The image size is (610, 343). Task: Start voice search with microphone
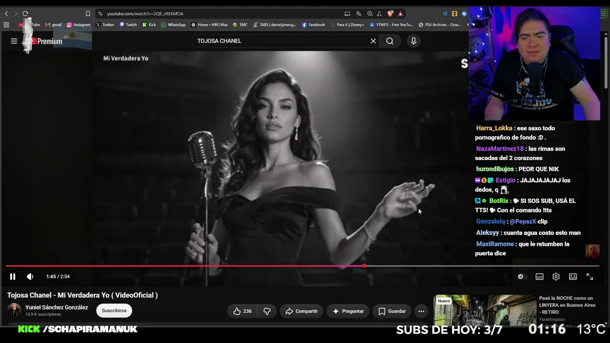click(414, 41)
